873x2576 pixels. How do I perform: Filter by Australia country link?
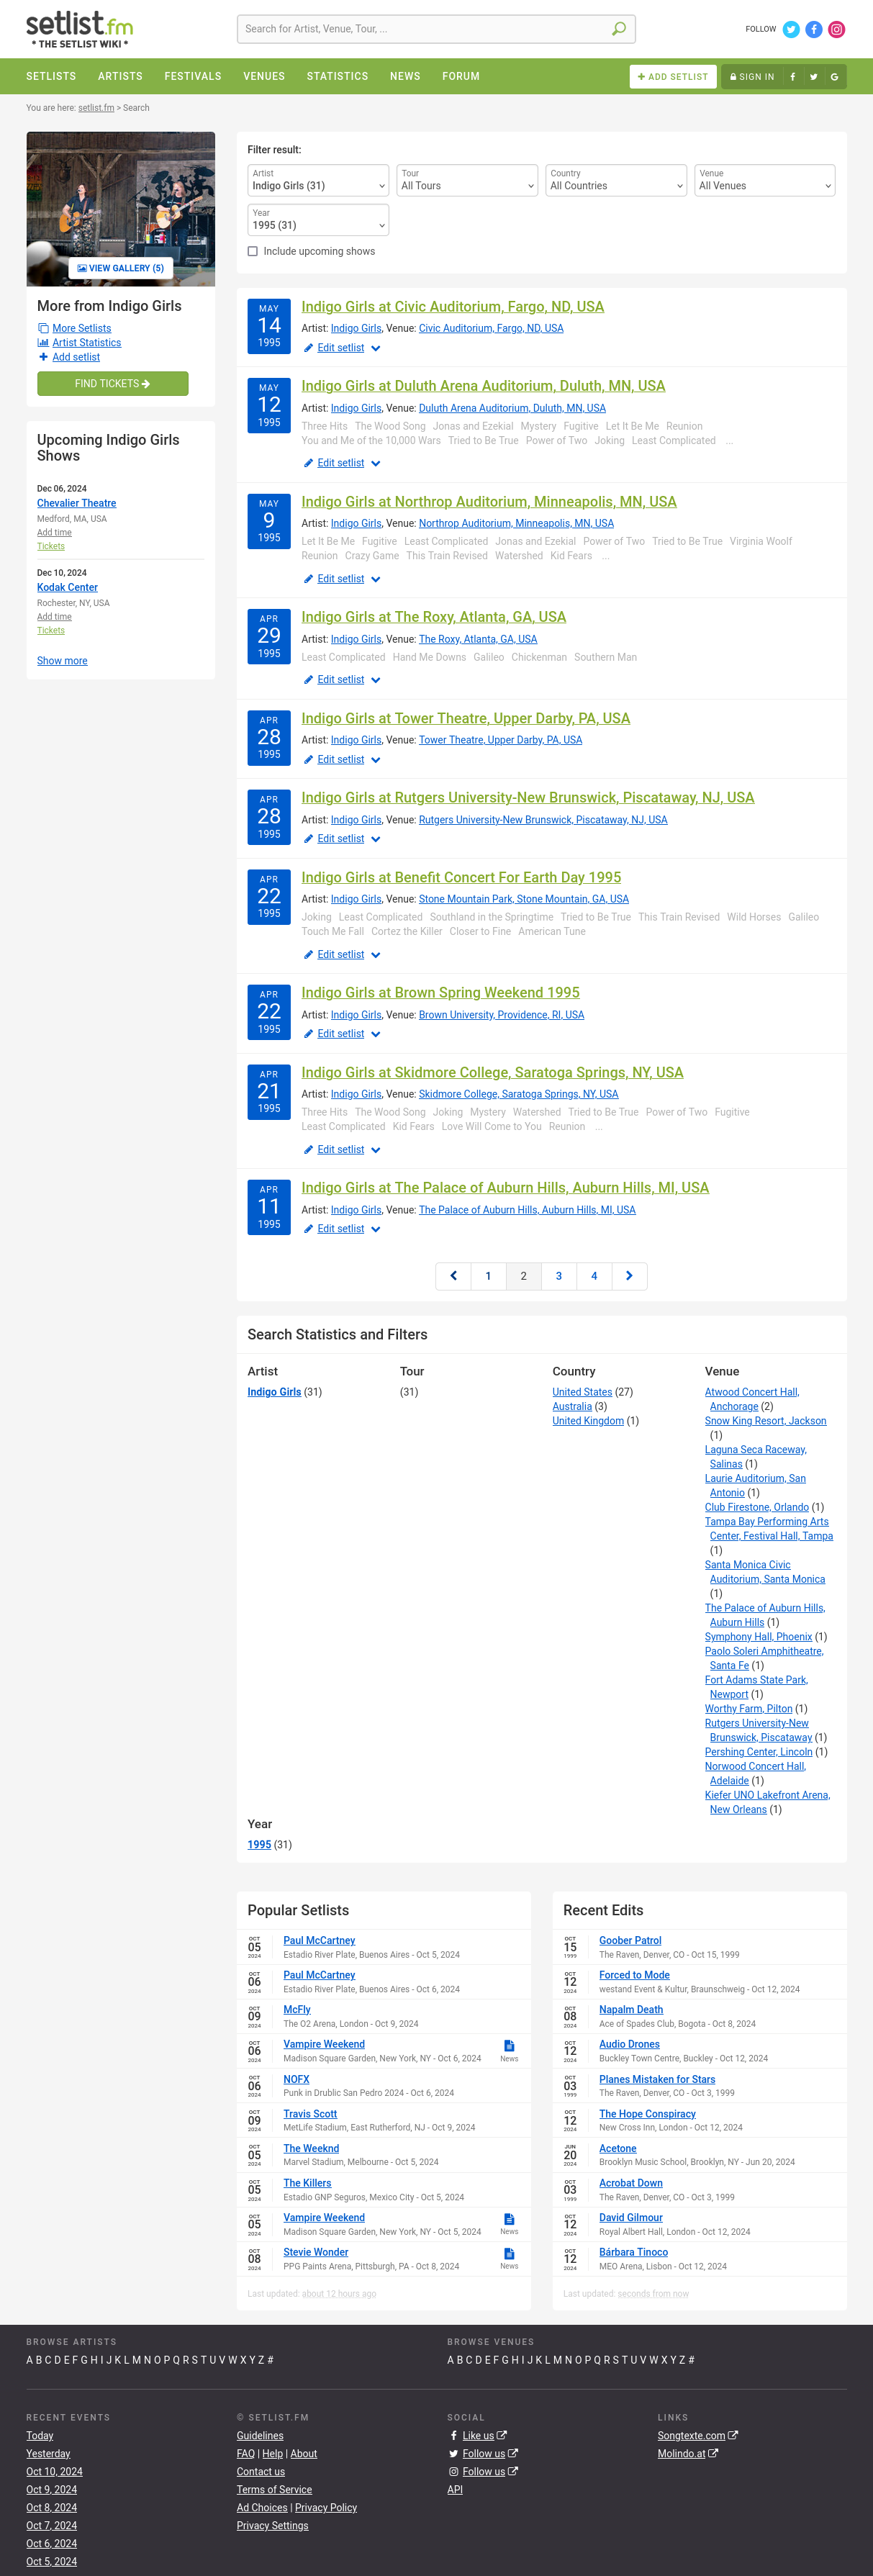click(x=572, y=1407)
